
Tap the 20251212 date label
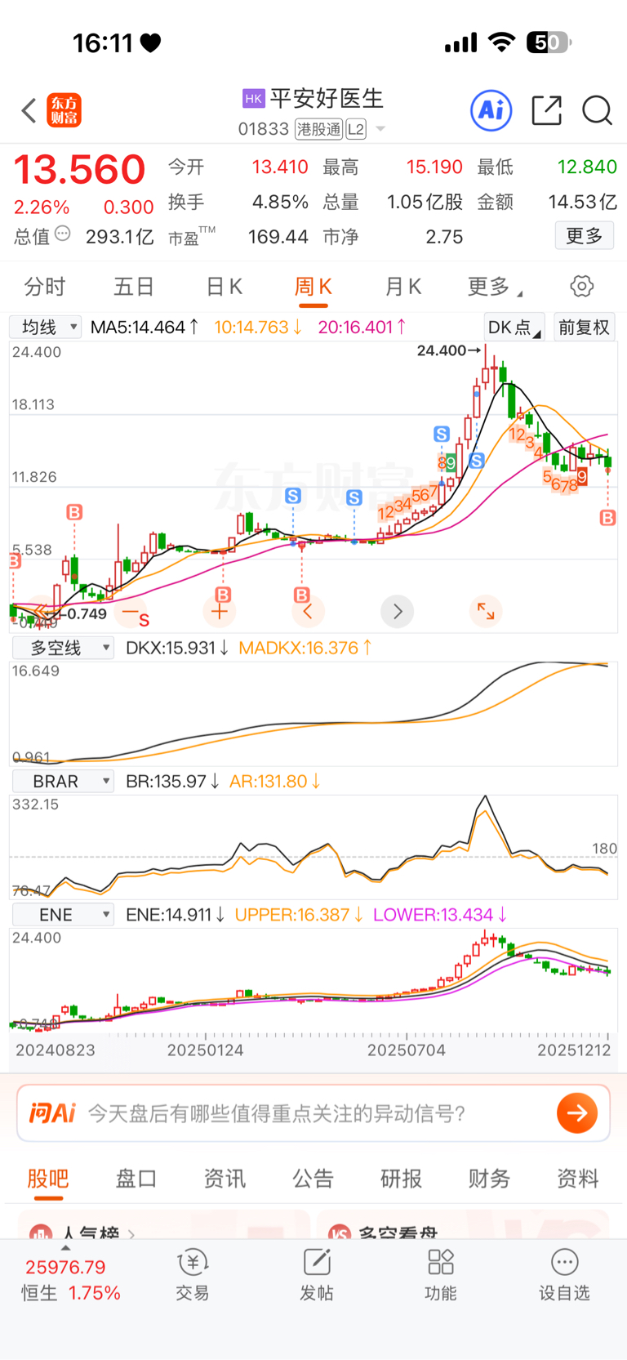coord(574,1050)
